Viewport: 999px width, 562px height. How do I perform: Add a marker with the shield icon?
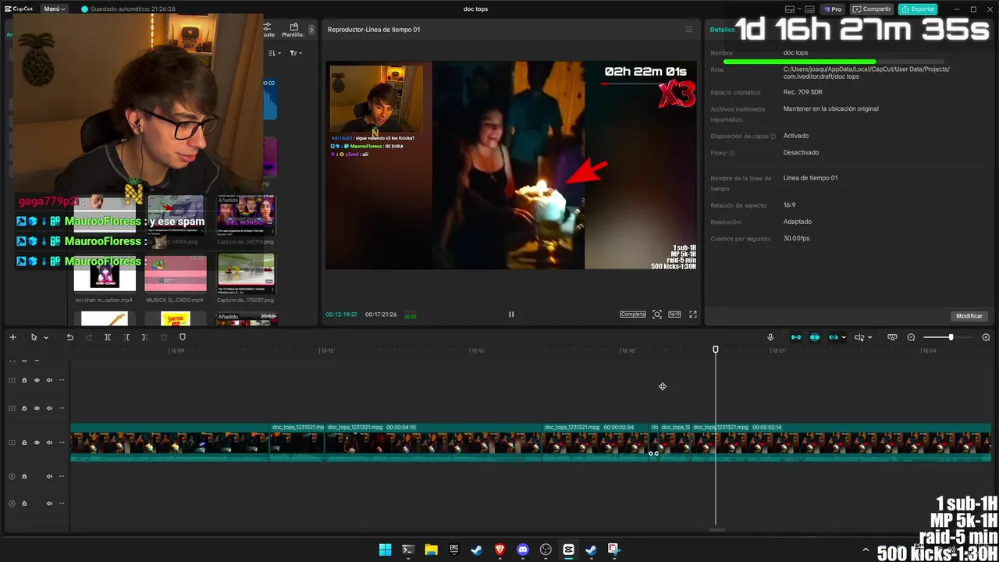pyautogui.click(x=183, y=337)
